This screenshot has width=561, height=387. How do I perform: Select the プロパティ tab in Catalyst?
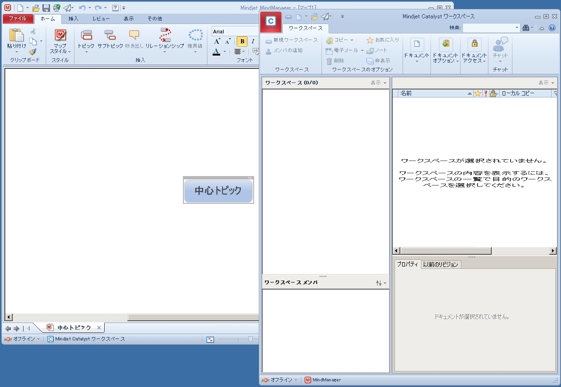[407, 264]
